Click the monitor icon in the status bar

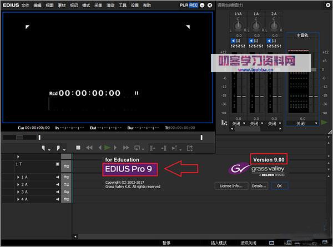271,243
